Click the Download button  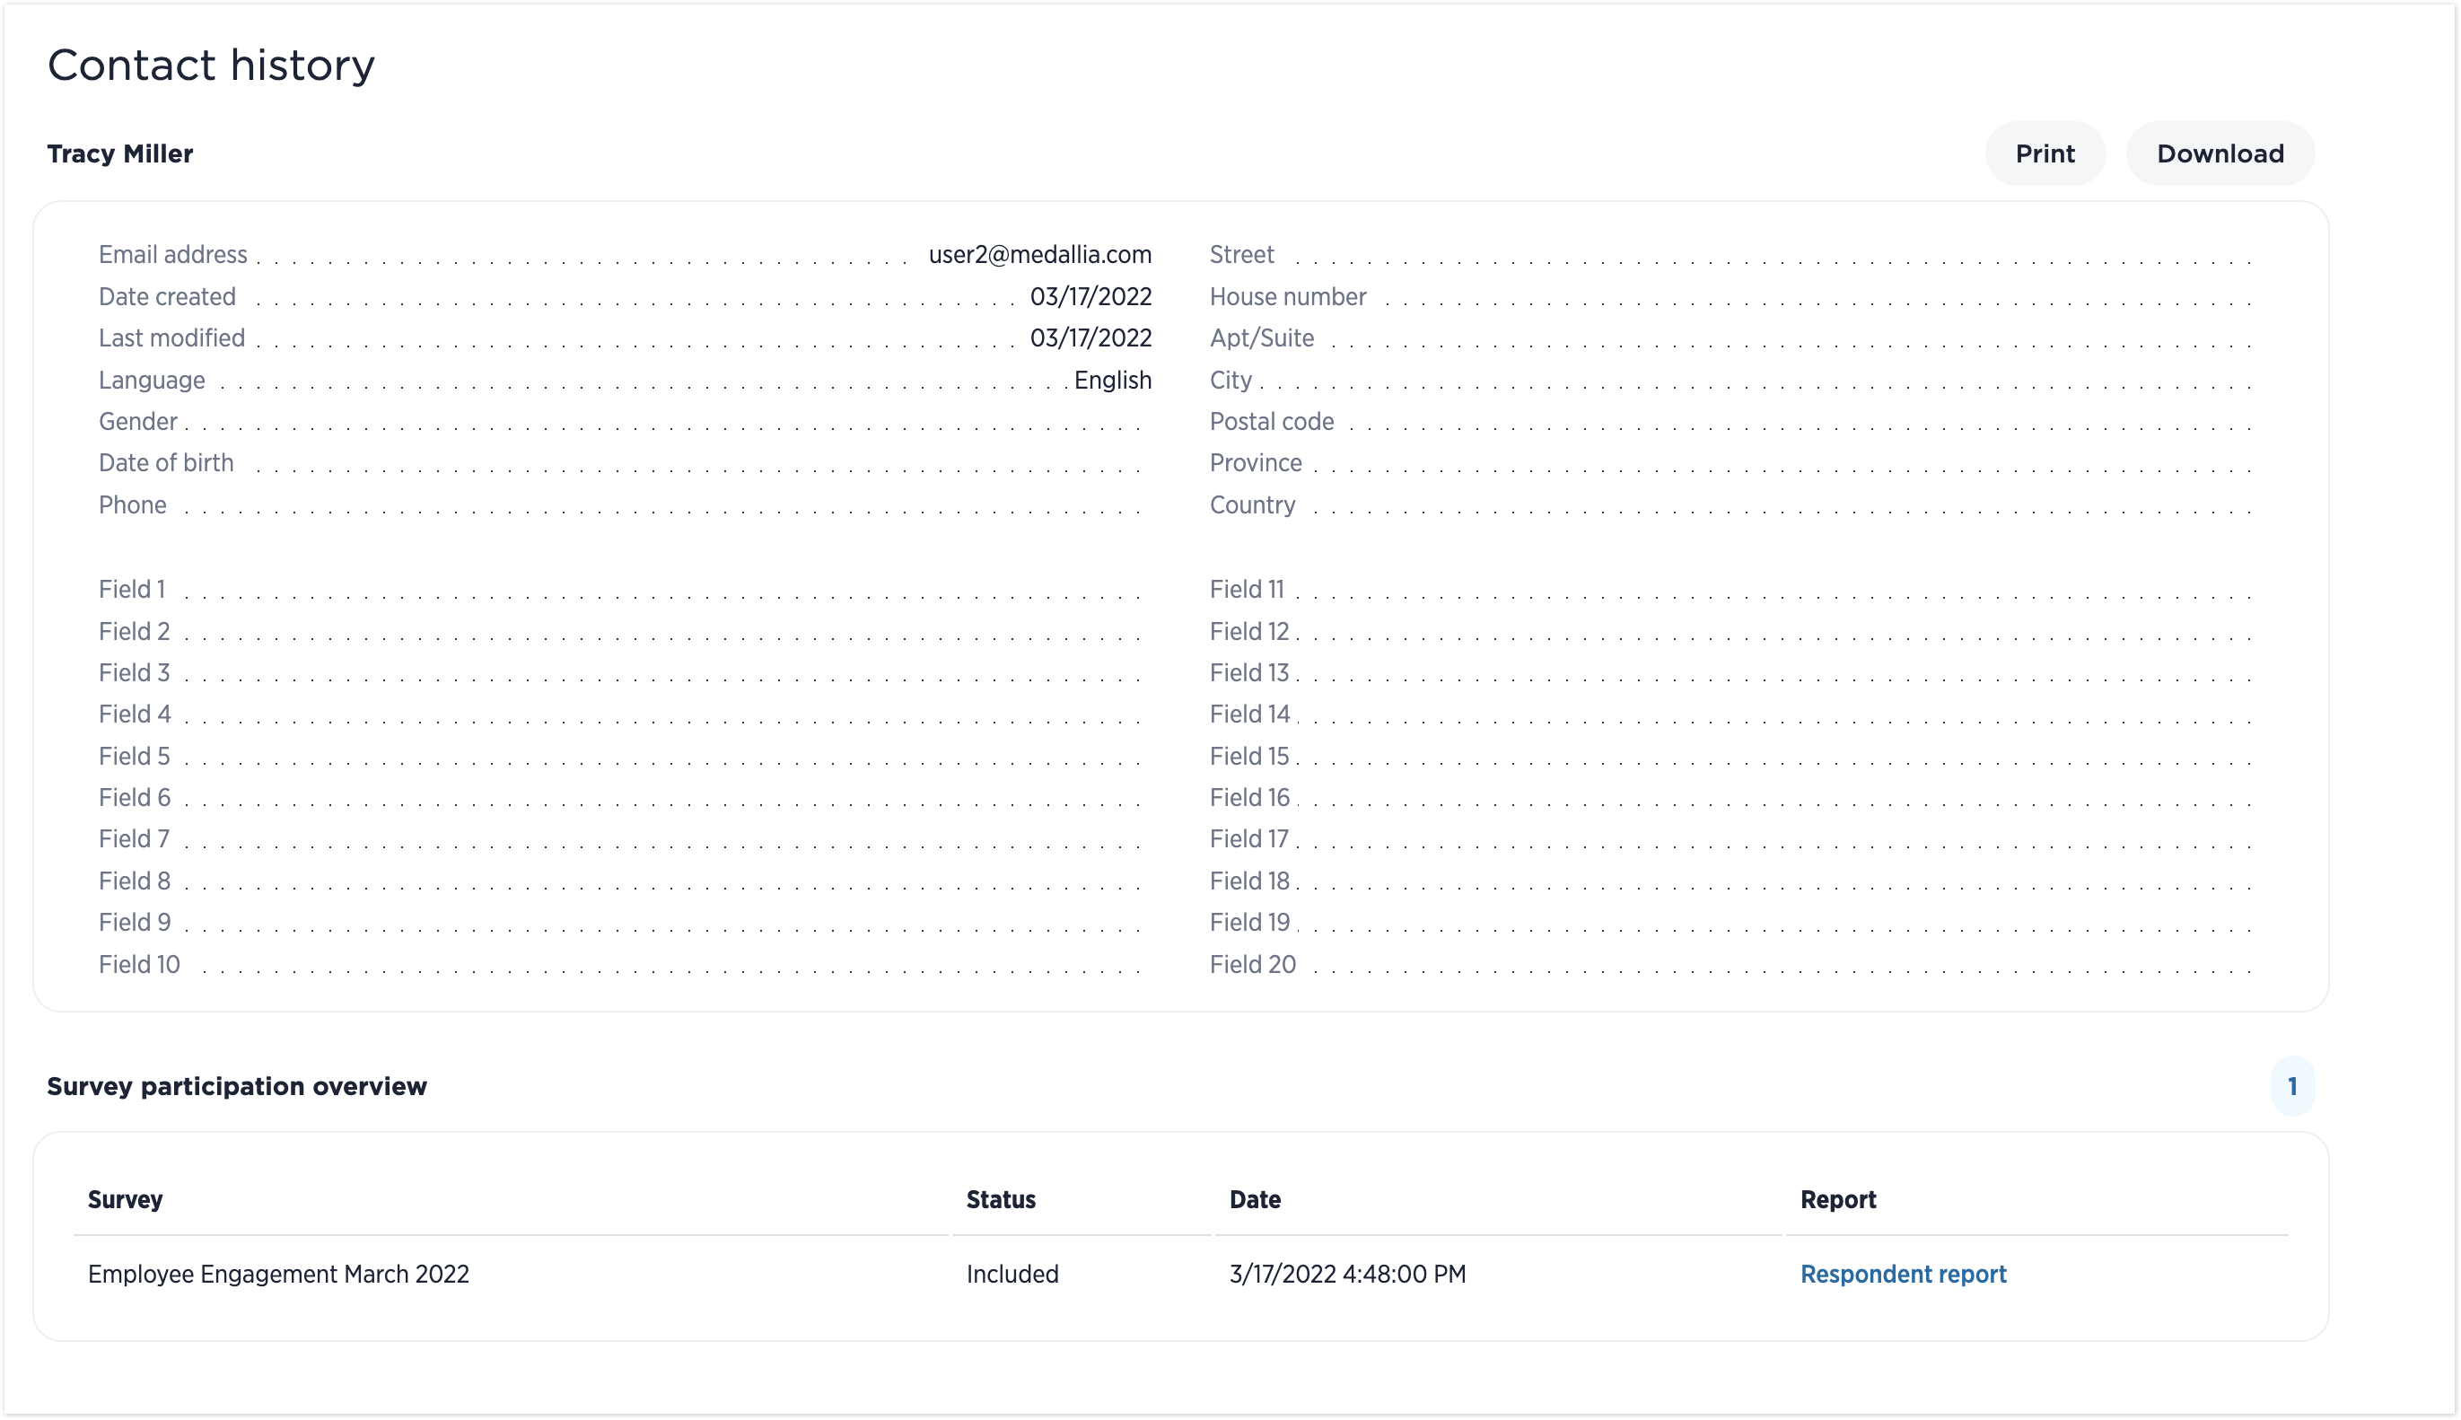click(x=2220, y=153)
